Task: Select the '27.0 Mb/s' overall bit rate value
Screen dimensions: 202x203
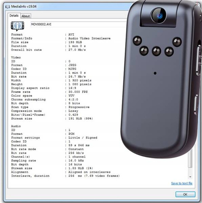Action: [x=77, y=50]
